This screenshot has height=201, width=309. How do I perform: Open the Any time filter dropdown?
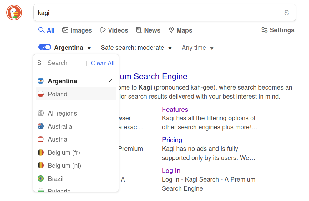198,48
